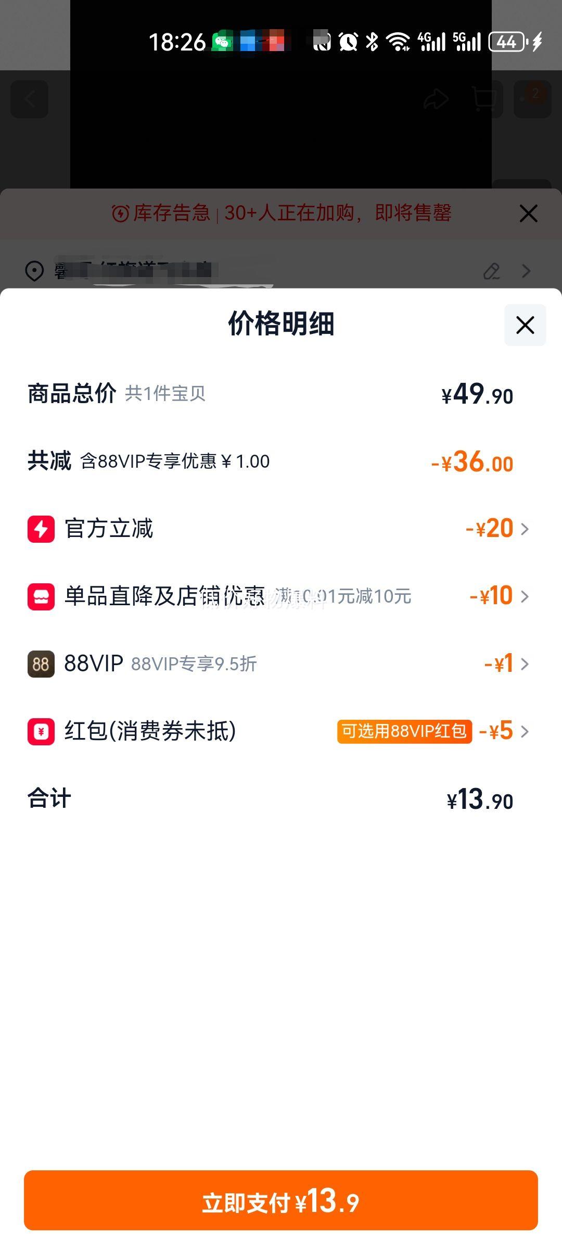This screenshot has width=562, height=1250.
Task: Tap the 合计 total price ¥13.90
Action: click(x=480, y=800)
